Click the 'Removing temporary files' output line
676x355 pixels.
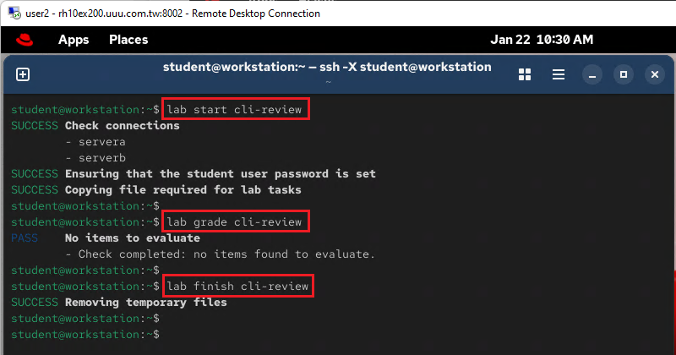tap(145, 303)
